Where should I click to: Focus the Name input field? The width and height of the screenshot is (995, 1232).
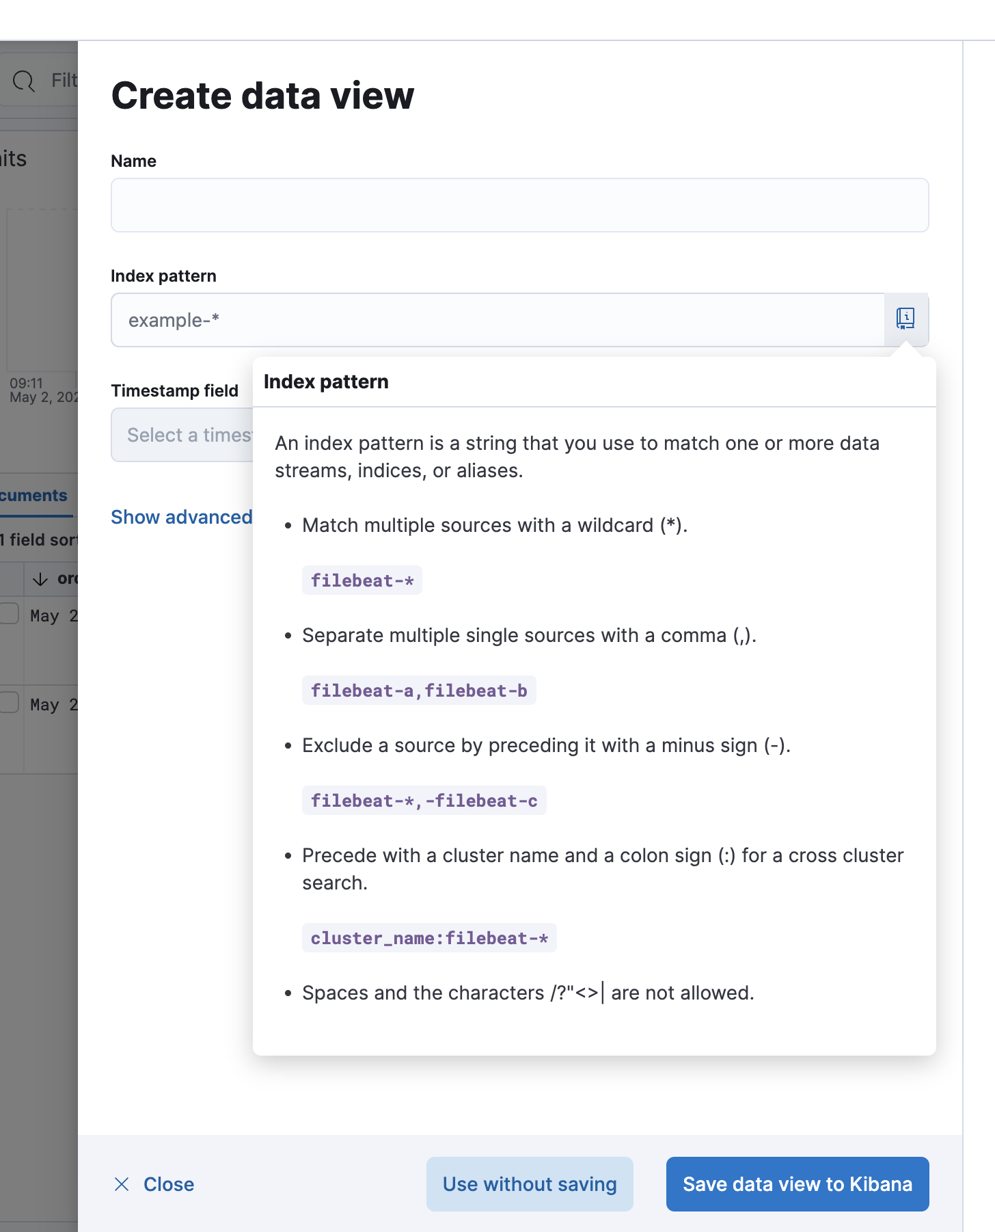click(x=519, y=205)
